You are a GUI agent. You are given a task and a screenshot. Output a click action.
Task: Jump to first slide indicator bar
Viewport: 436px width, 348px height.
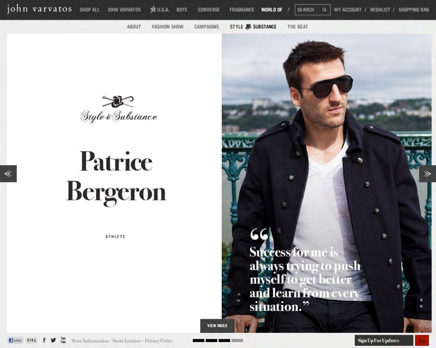pos(198,340)
